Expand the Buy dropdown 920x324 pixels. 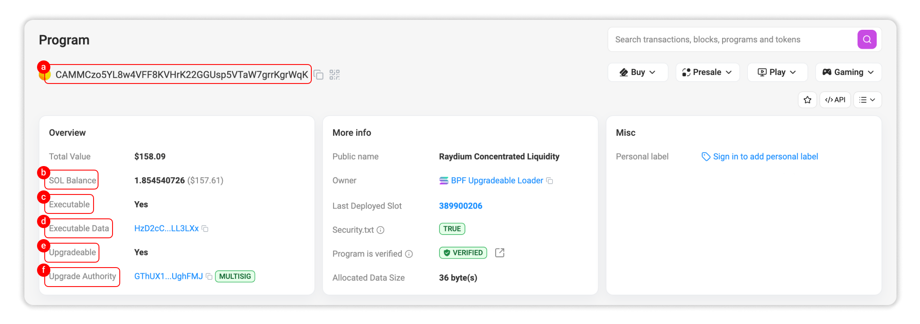(637, 72)
